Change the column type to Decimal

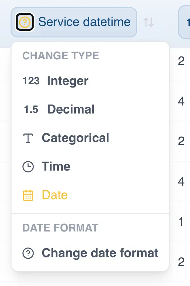point(71,109)
